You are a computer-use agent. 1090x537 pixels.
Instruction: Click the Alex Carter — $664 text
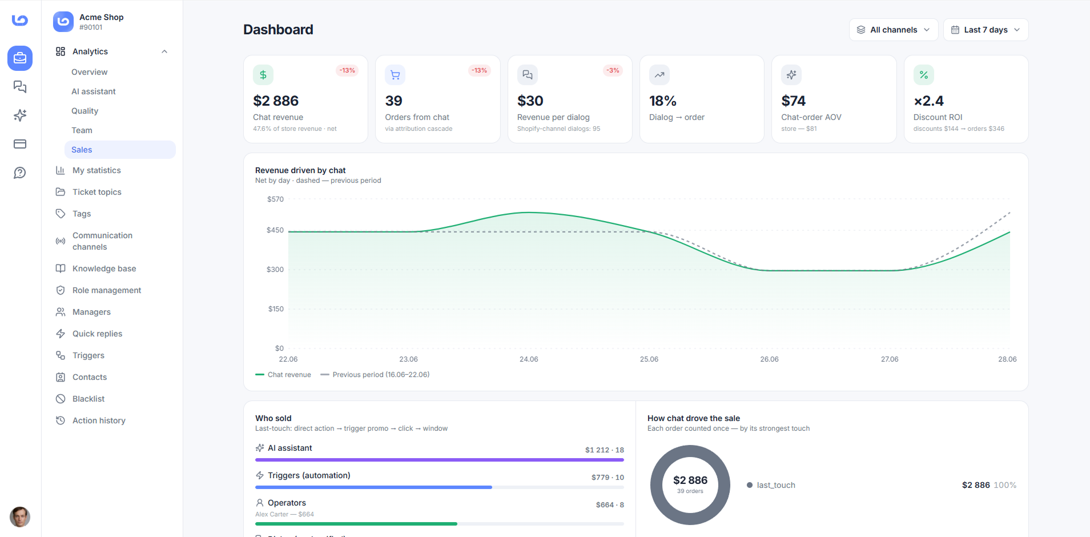point(284,514)
